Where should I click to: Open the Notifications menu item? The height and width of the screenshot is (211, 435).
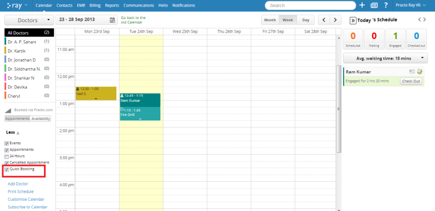(x=184, y=5)
